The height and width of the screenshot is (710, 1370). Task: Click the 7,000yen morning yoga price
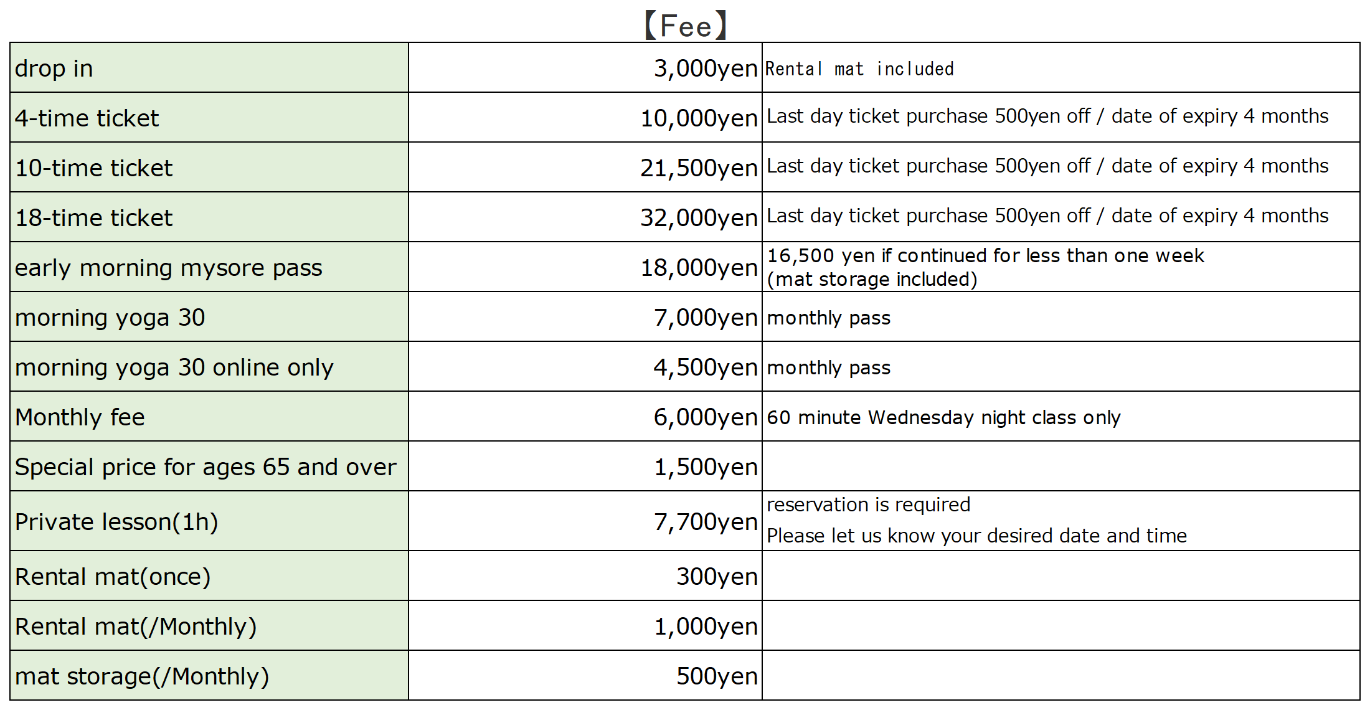(x=705, y=318)
